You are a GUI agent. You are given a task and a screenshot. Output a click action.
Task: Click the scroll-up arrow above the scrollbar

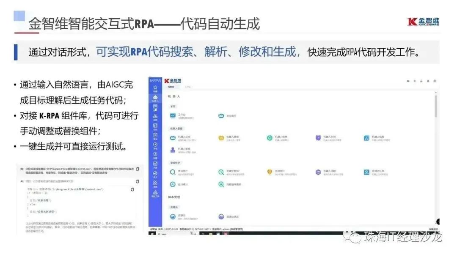pyautogui.click(x=436, y=93)
